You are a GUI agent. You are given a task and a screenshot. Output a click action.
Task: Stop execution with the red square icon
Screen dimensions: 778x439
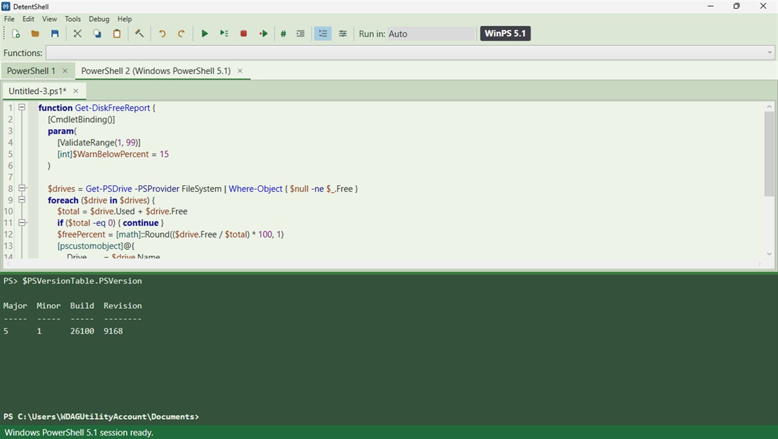click(244, 33)
